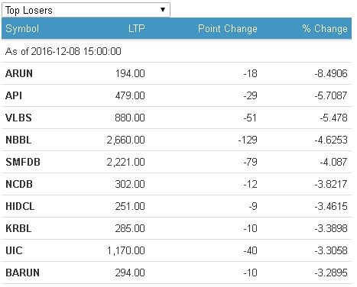The image size is (357, 287).
Task: Click the % Change column header
Action: coord(325,29)
